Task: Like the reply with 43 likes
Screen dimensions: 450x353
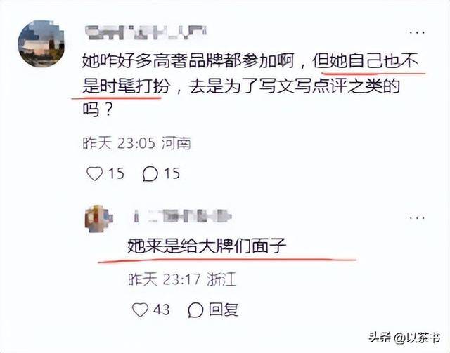Action: [x=140, y=309]
